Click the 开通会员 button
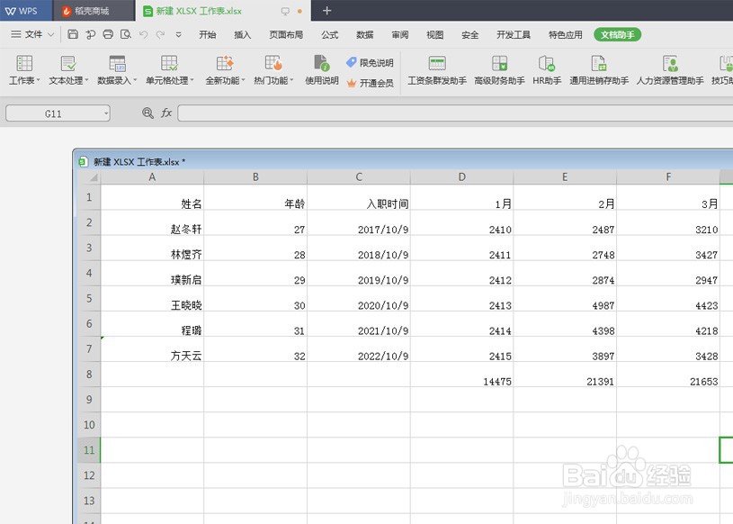Image resolution: width=733 pixels, height=524 pixels. 370,83
